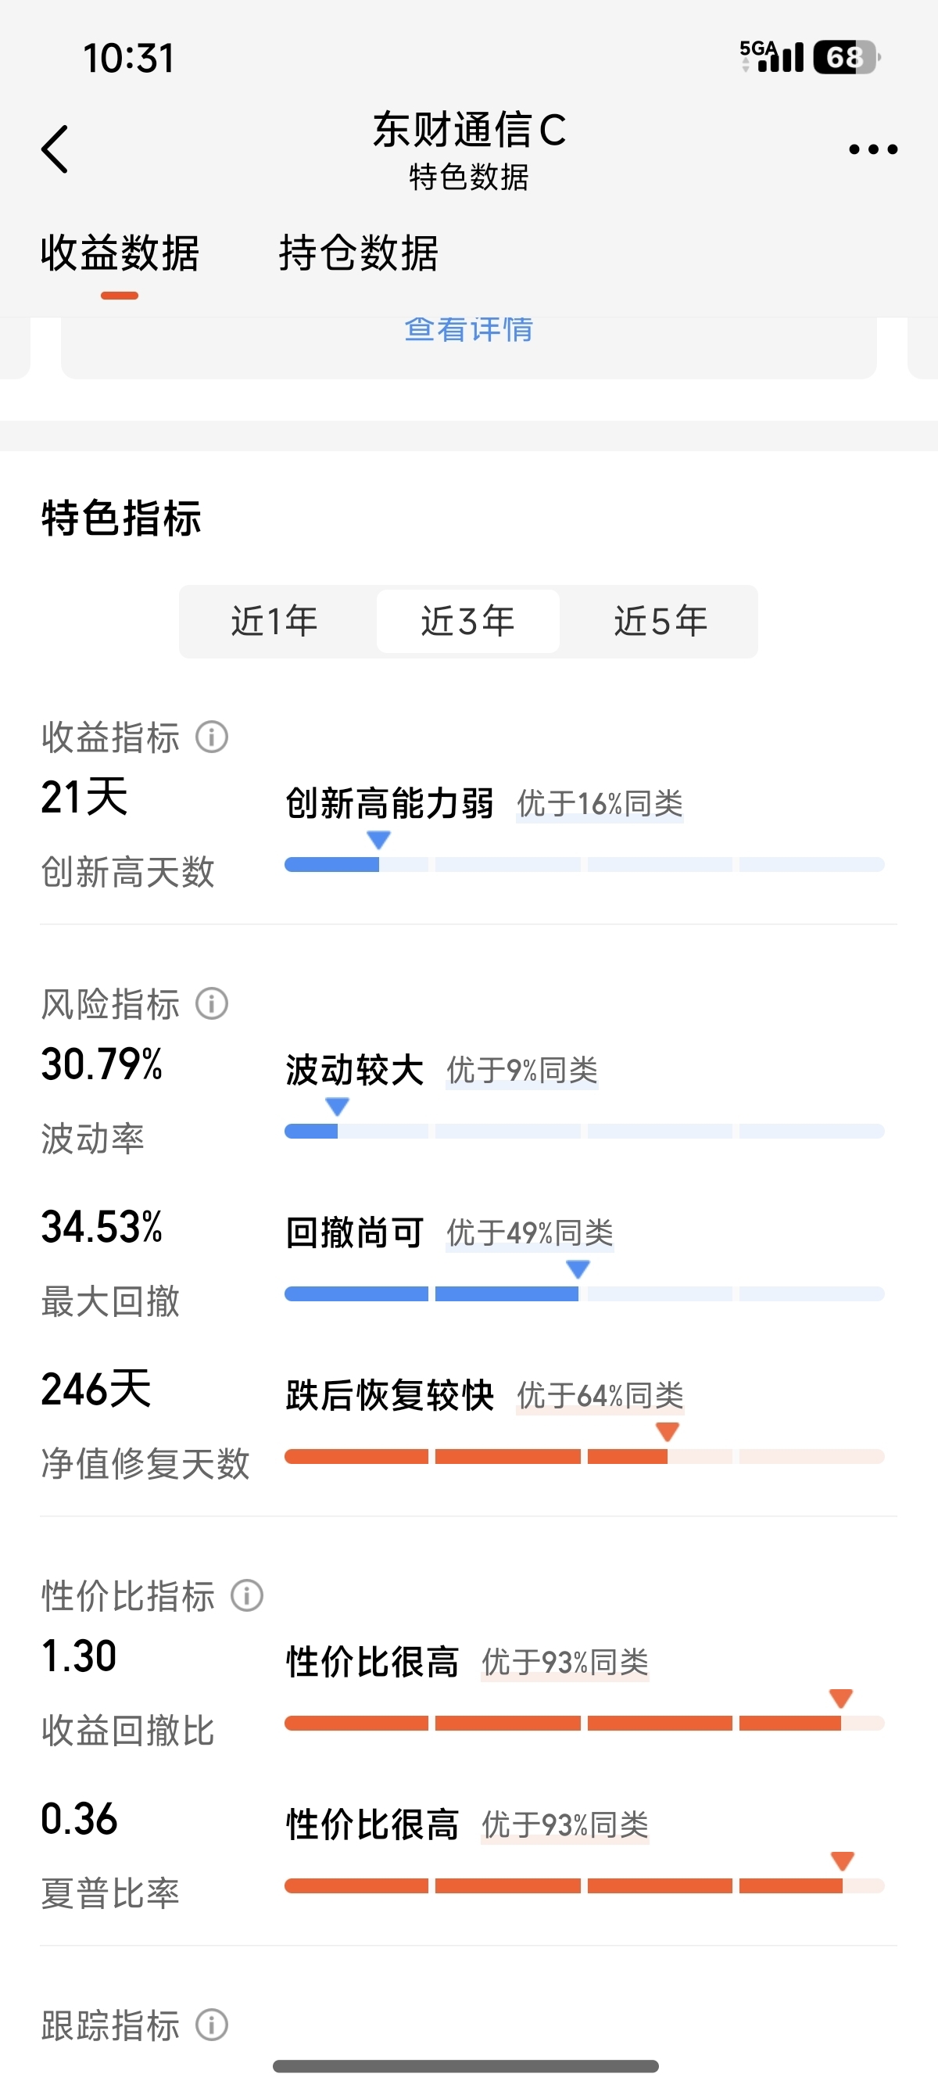Tap the battery status indicator
938x2088 pixels.
pyautogui.click(x=847, y=58)
